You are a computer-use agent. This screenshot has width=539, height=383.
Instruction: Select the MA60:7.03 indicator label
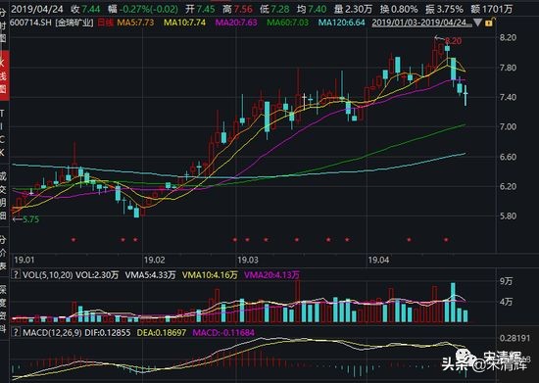tap(288, 23)
